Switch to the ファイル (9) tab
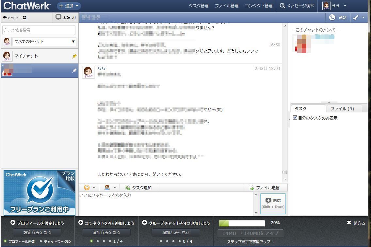This screenshot has width=371, height=247. point(342,109)
